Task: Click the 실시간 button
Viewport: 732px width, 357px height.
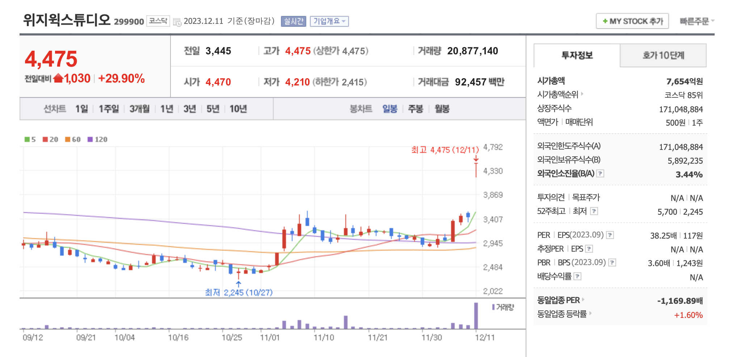Action: tap(293, 21)
